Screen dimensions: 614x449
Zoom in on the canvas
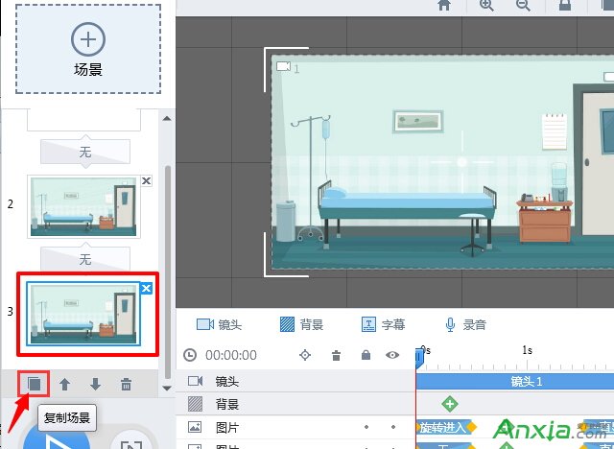tap(486, 5)
